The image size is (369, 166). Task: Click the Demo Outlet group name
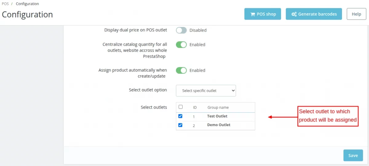[x=219, y=125]
